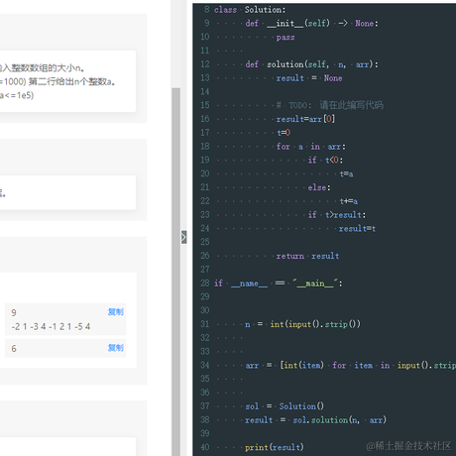Click code line 't=0' on line 17
Image resolution: width=456 pixels, height=456 pixels.
[x=284, y=133]
